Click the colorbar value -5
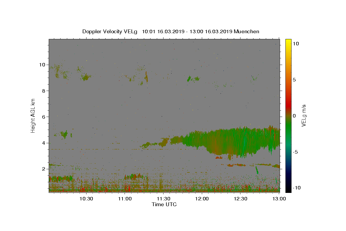 click(295, 152)
